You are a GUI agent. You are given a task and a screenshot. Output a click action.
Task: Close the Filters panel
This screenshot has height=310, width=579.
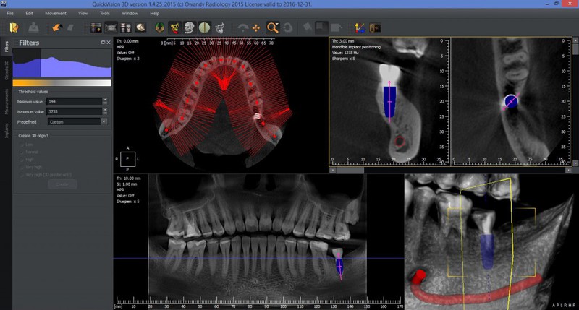[x=108, y=43]
